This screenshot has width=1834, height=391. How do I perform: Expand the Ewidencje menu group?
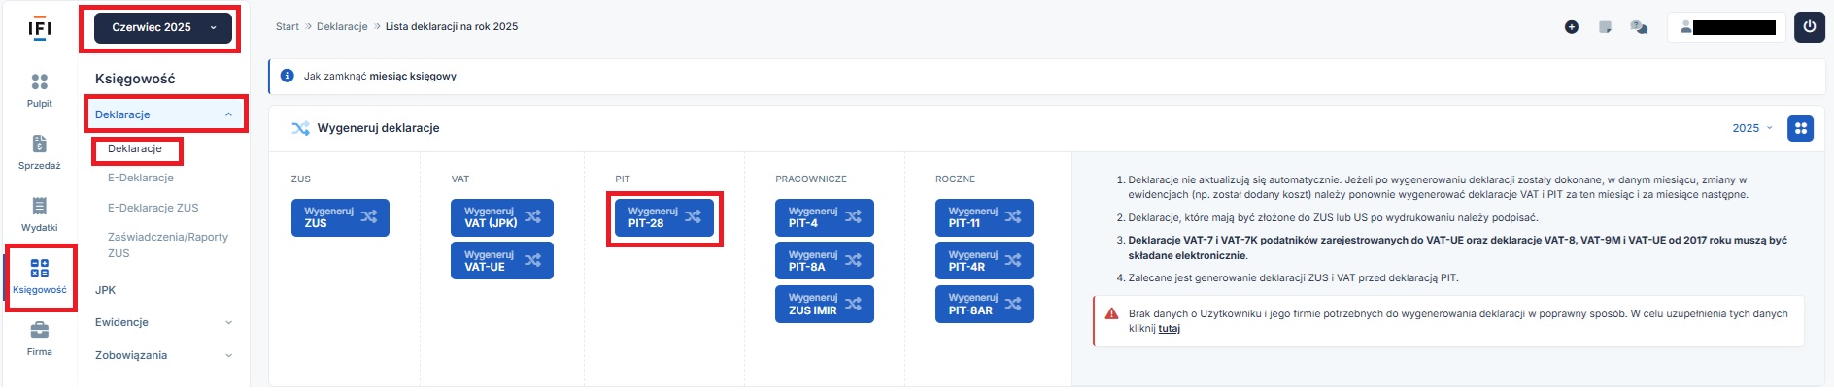164,322
